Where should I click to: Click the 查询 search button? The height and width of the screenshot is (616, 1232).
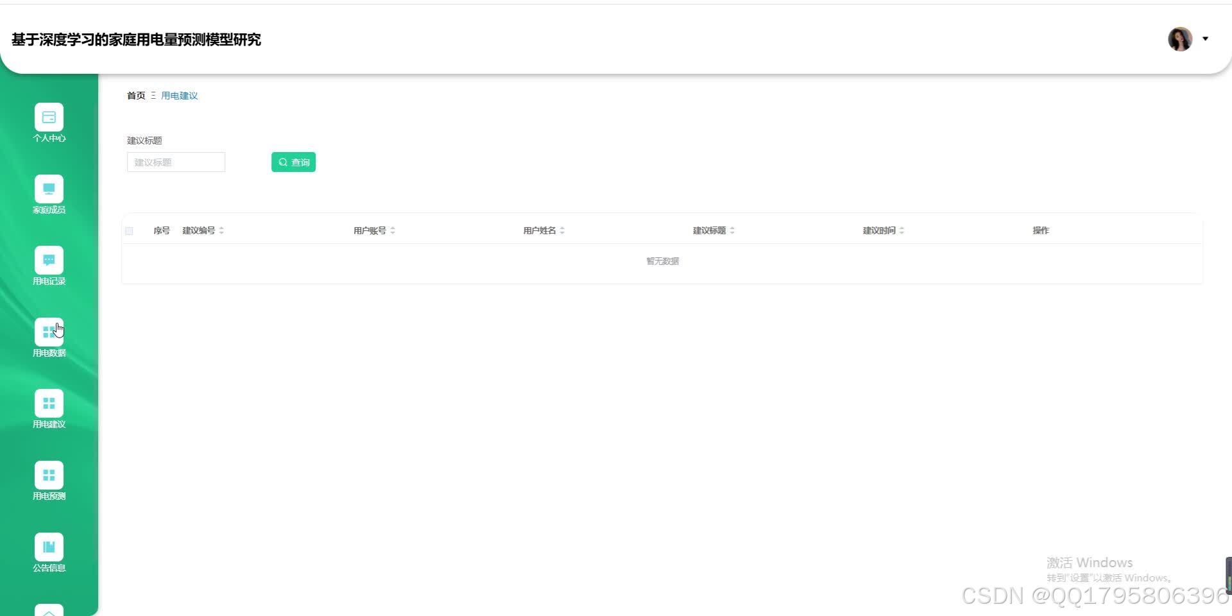pyautogui.click(x=293, y=162)
